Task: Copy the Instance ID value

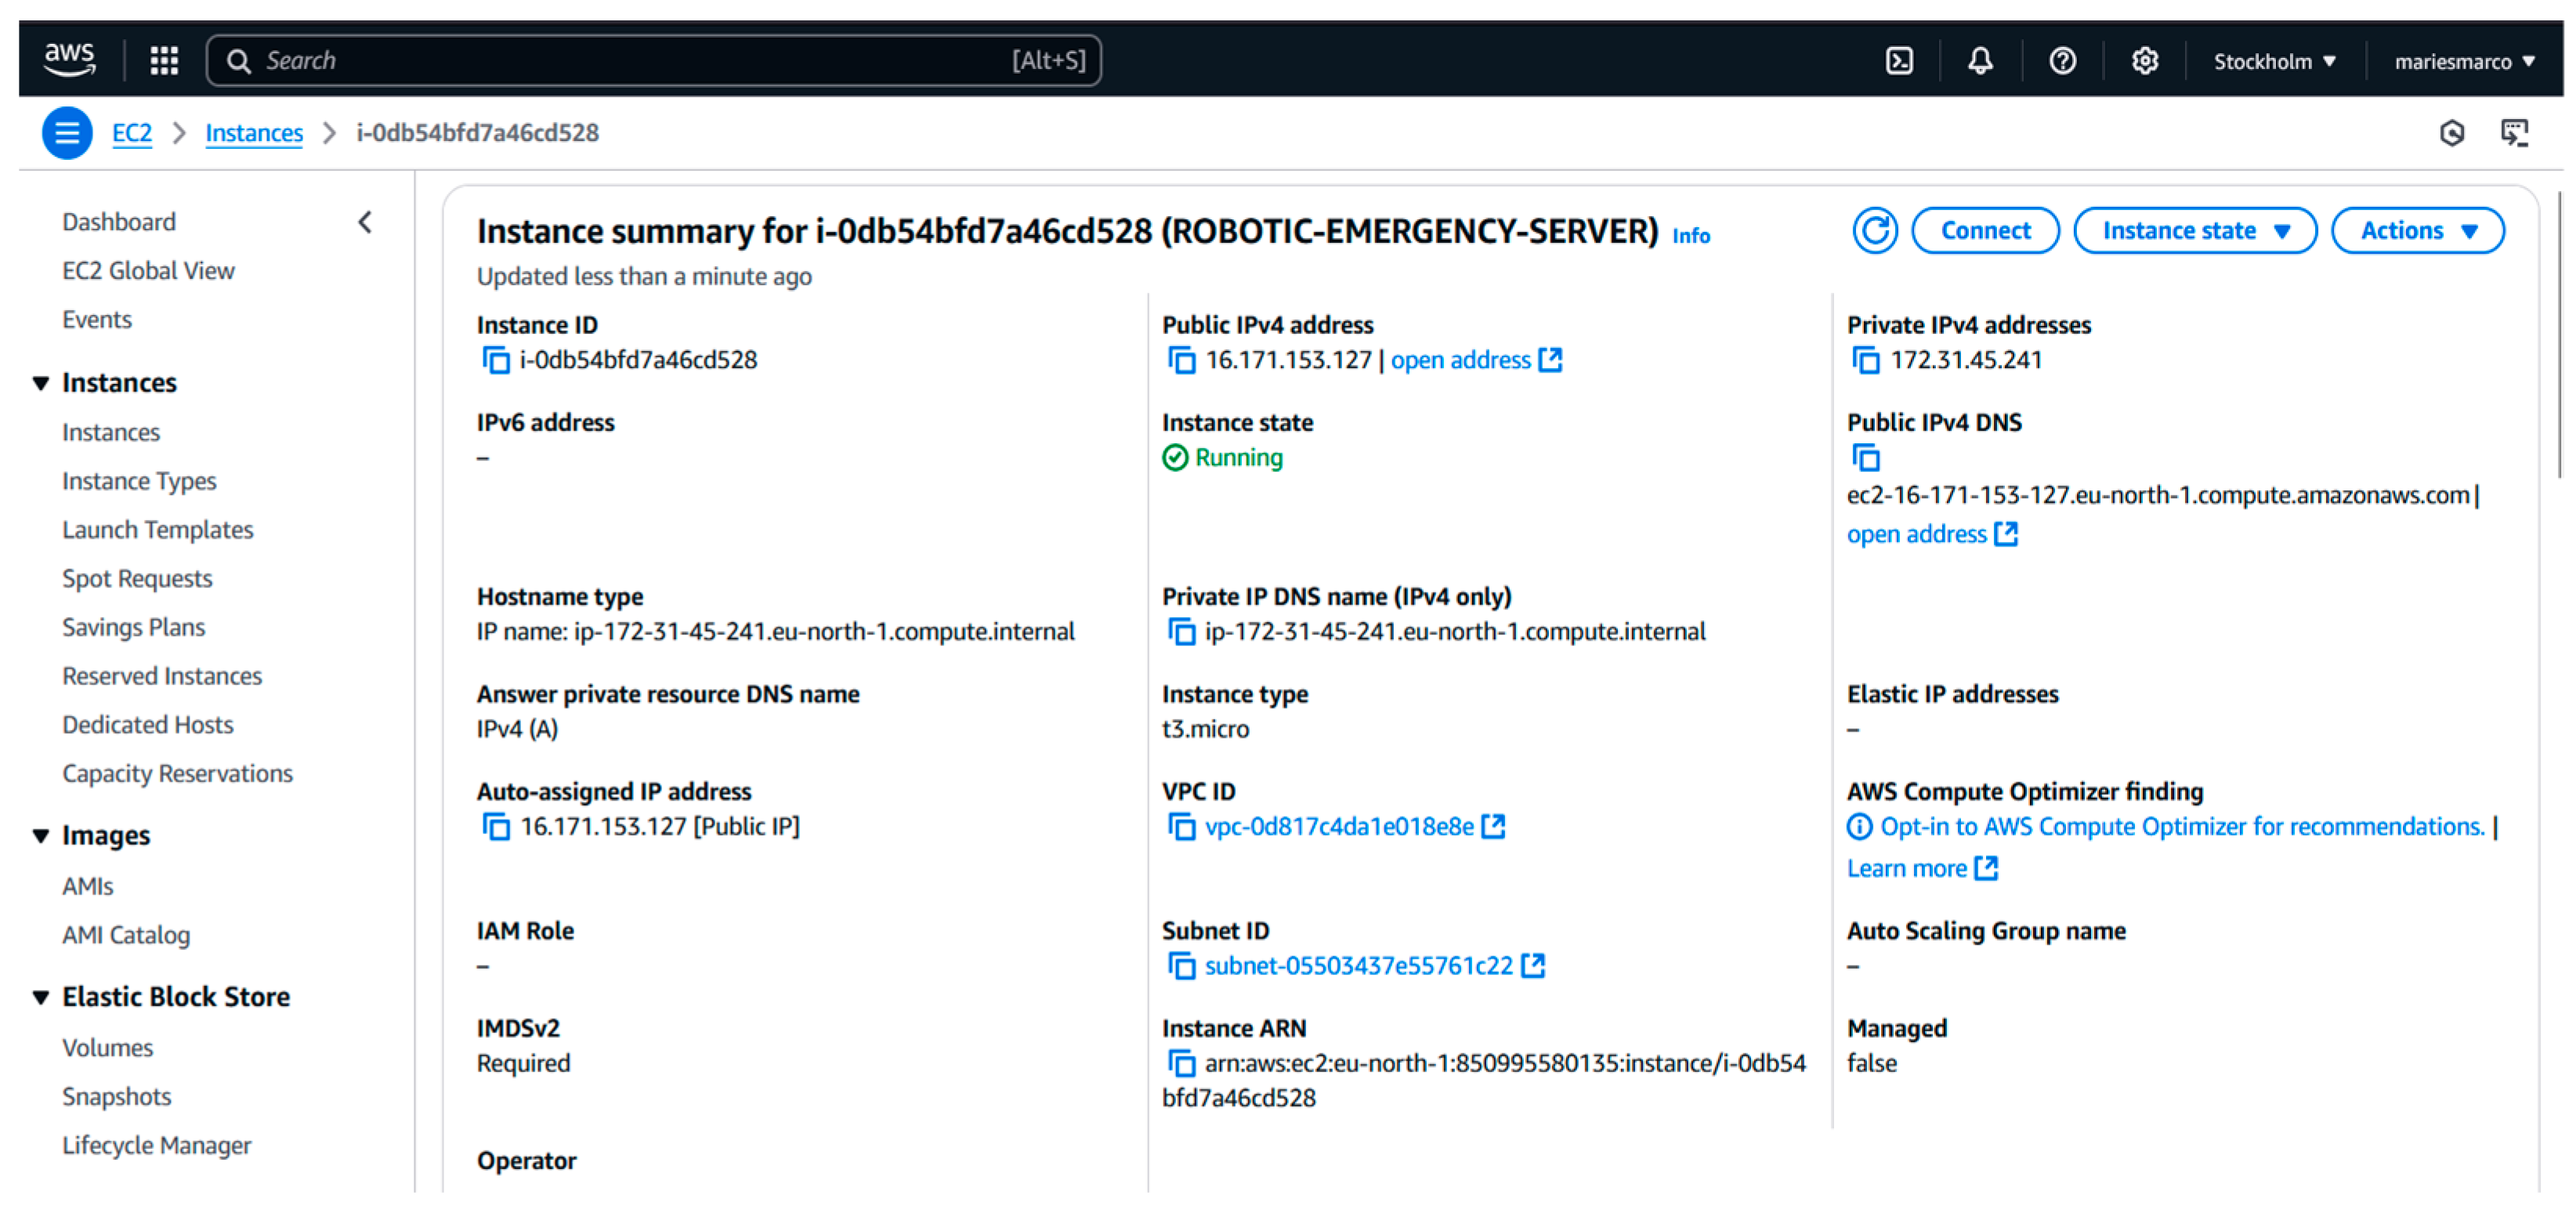Action: click(496, 360)
